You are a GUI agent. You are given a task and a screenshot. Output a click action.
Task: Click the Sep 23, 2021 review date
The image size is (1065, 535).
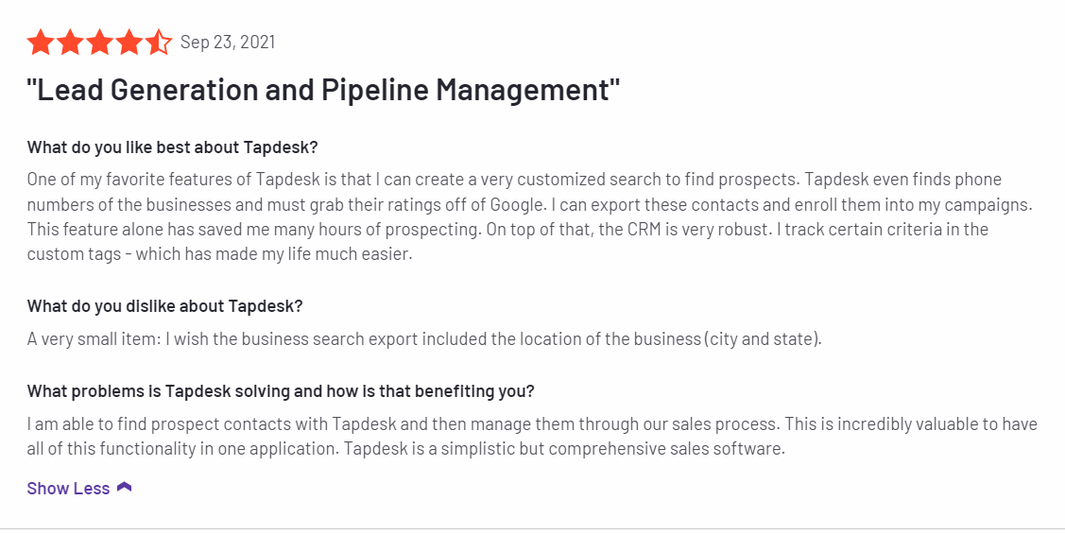pyautogui.click(x=228, y=43)
